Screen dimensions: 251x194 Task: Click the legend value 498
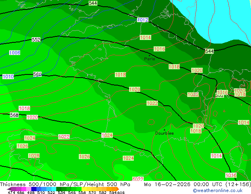[x=31, y=192]
